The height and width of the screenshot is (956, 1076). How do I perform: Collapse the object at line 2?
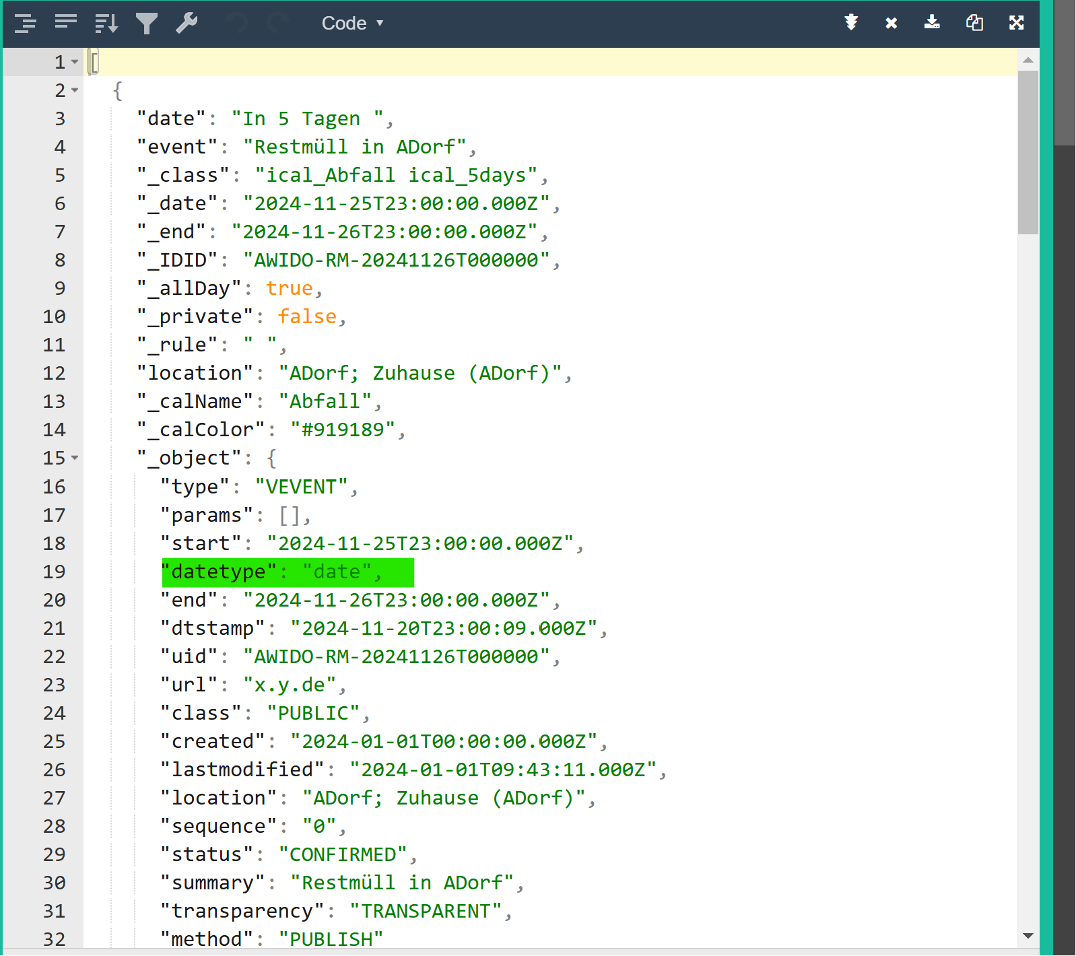point(75,90)
